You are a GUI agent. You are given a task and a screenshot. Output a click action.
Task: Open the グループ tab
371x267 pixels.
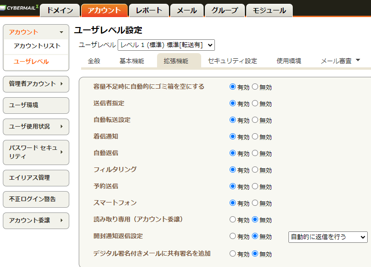click(x=225, y=10)
